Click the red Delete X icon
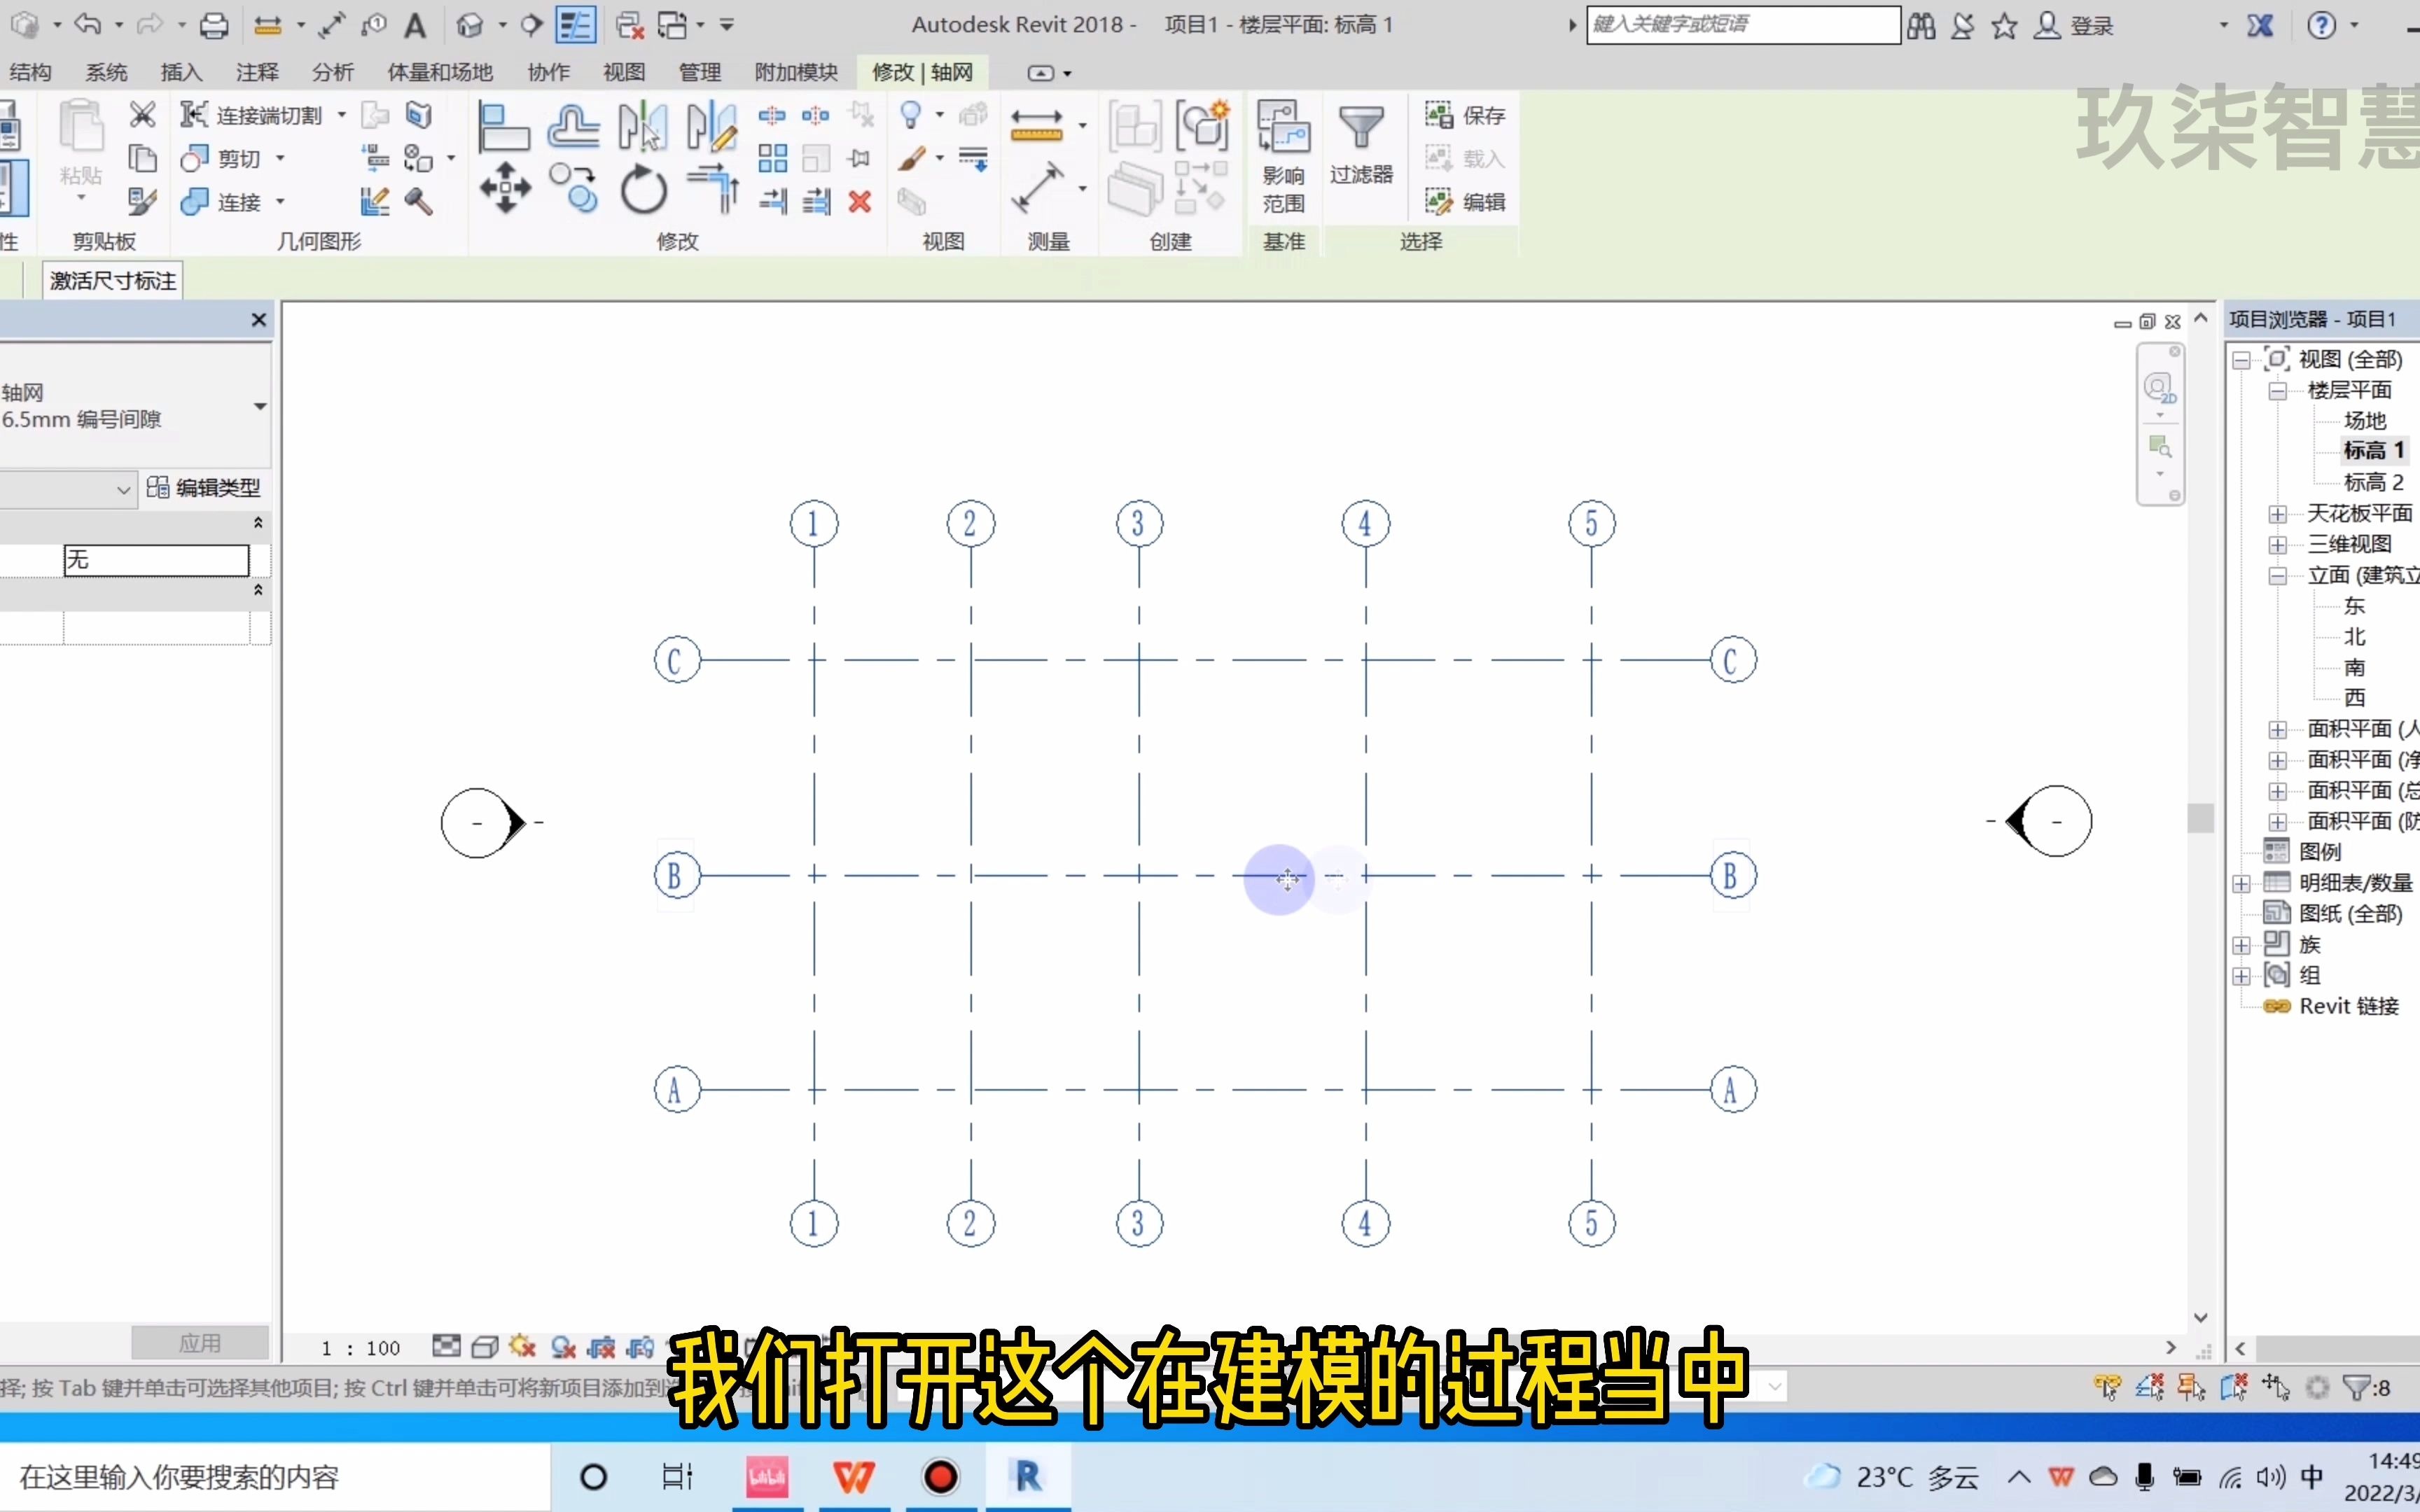 [x=859, y=202]
